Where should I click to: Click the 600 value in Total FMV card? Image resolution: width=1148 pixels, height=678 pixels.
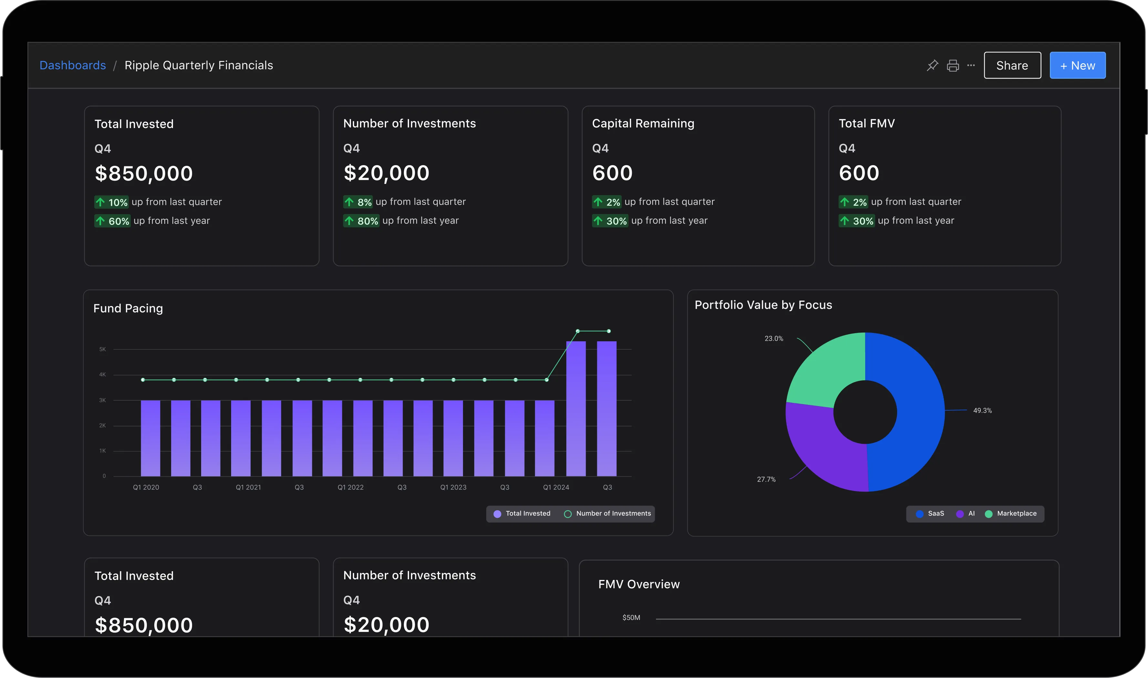(x=859, y=173)
